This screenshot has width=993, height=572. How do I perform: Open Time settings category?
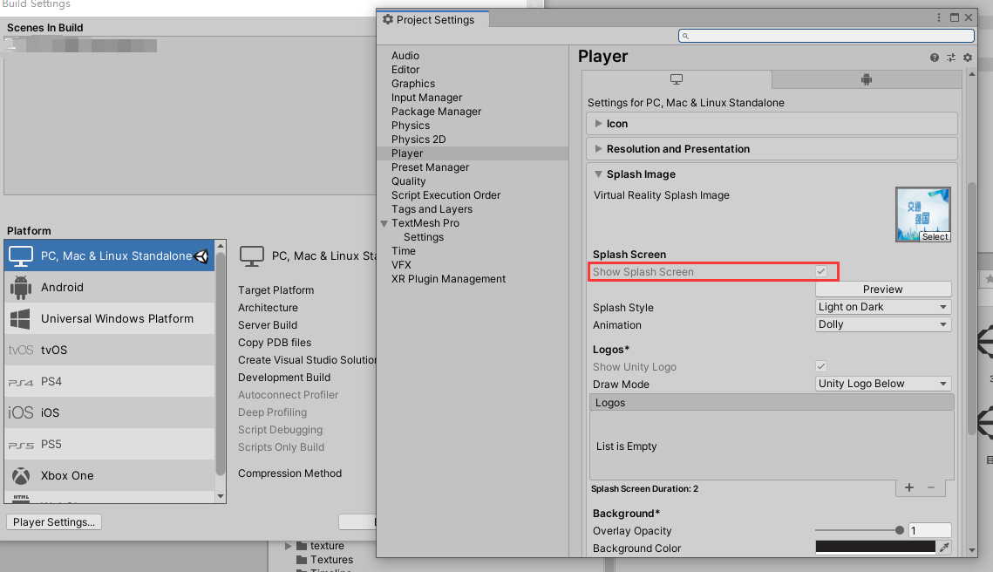404,251
